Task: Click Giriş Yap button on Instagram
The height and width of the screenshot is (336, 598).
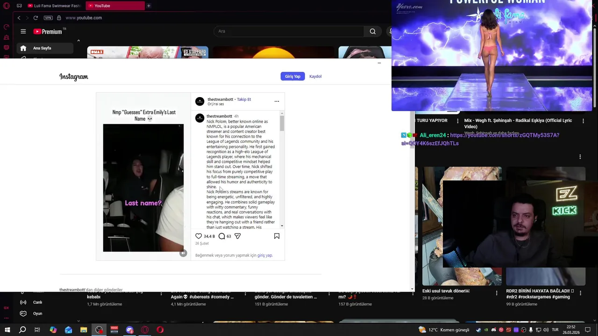Action: (x=292, y=76)
